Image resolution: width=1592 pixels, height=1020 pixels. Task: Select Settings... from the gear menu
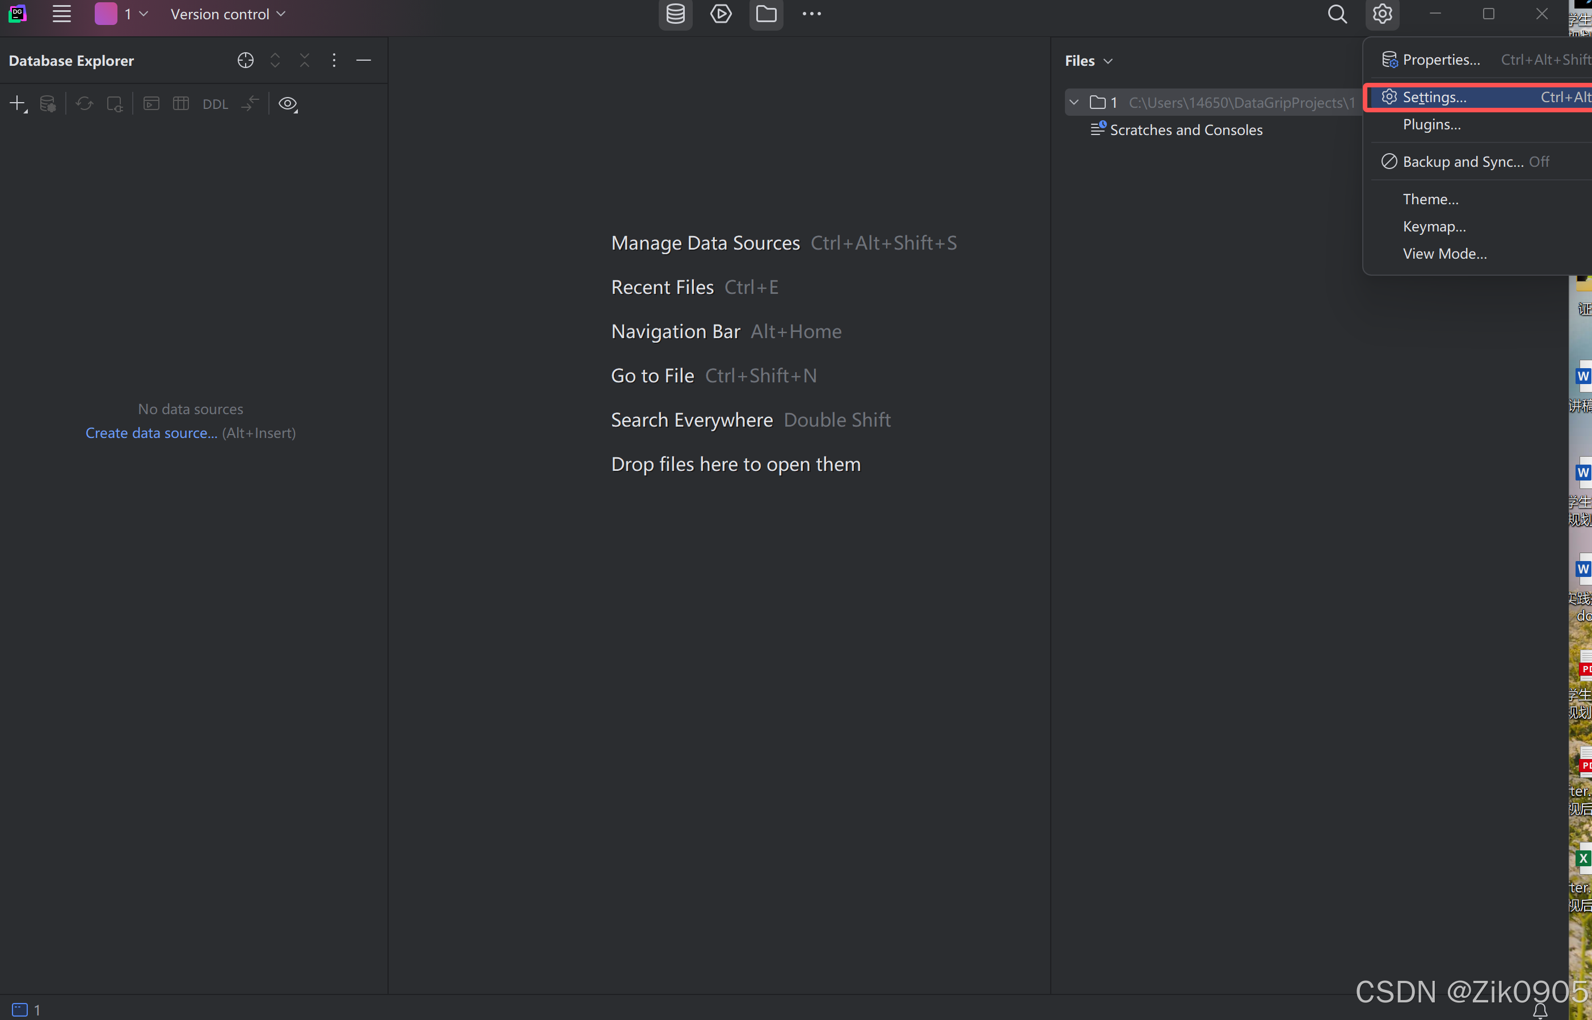tap(1434, 98)
